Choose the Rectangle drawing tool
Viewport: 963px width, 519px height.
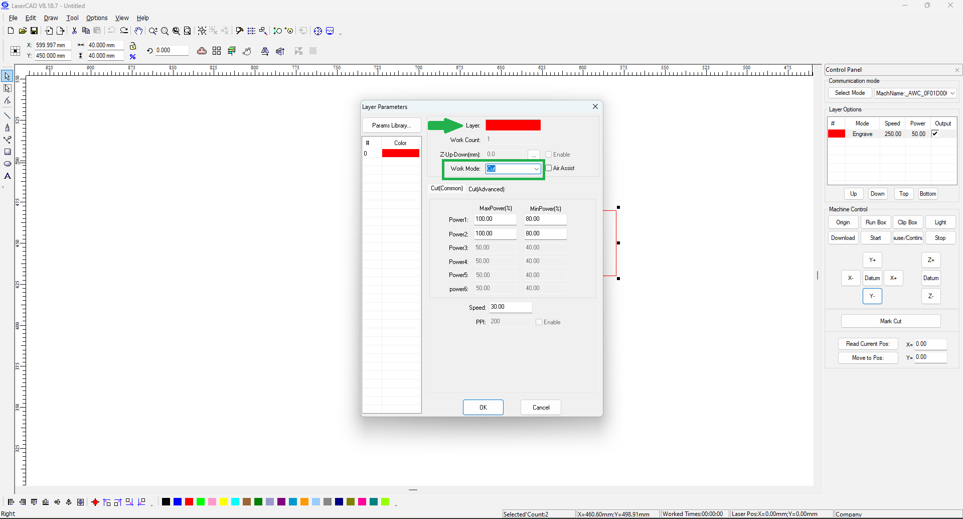8,152
